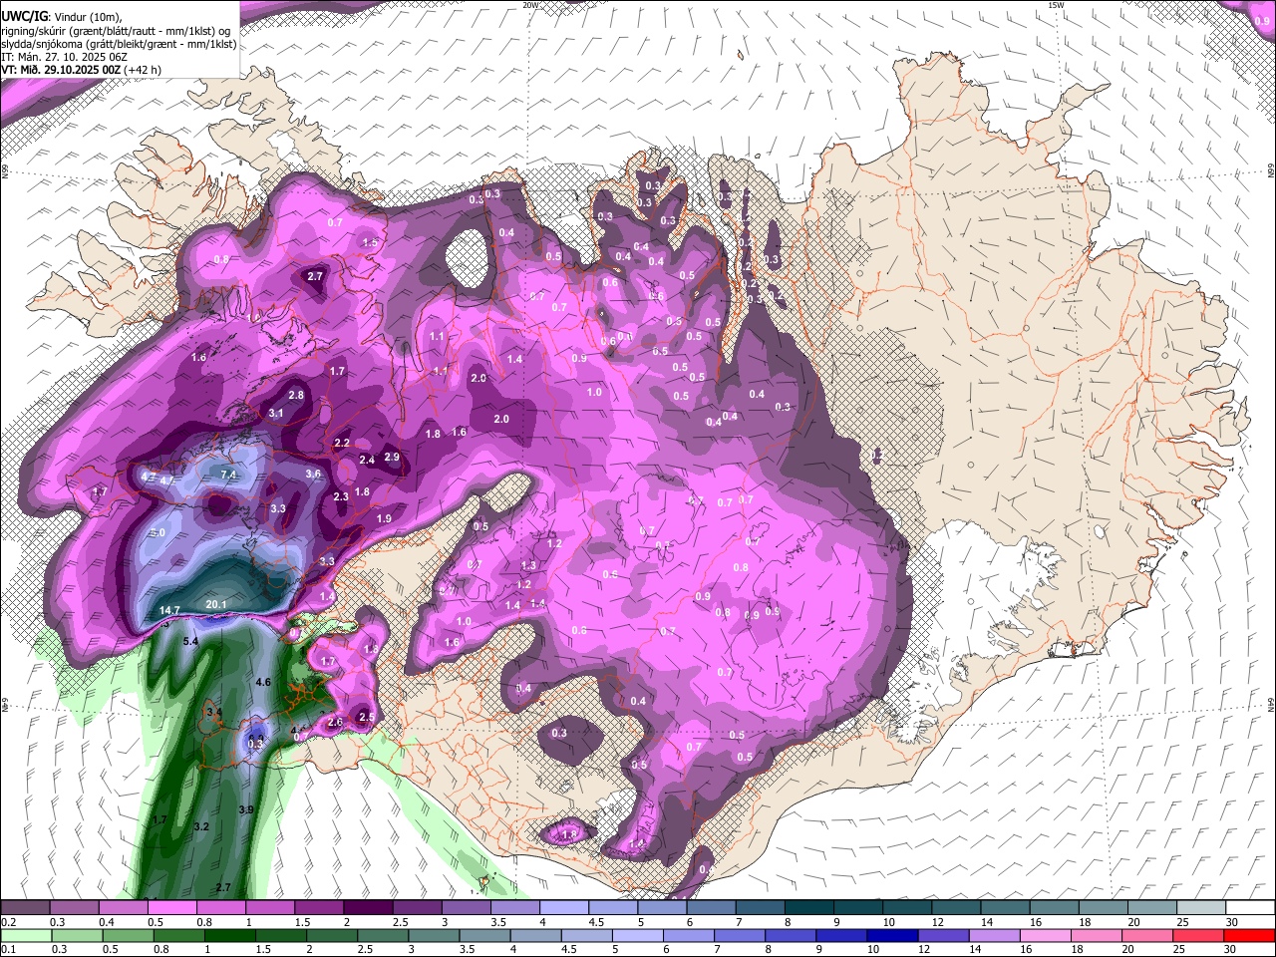Click the 20.1 precipitation value on the map
The image size is (1276, 957).
tap(216, 604)
